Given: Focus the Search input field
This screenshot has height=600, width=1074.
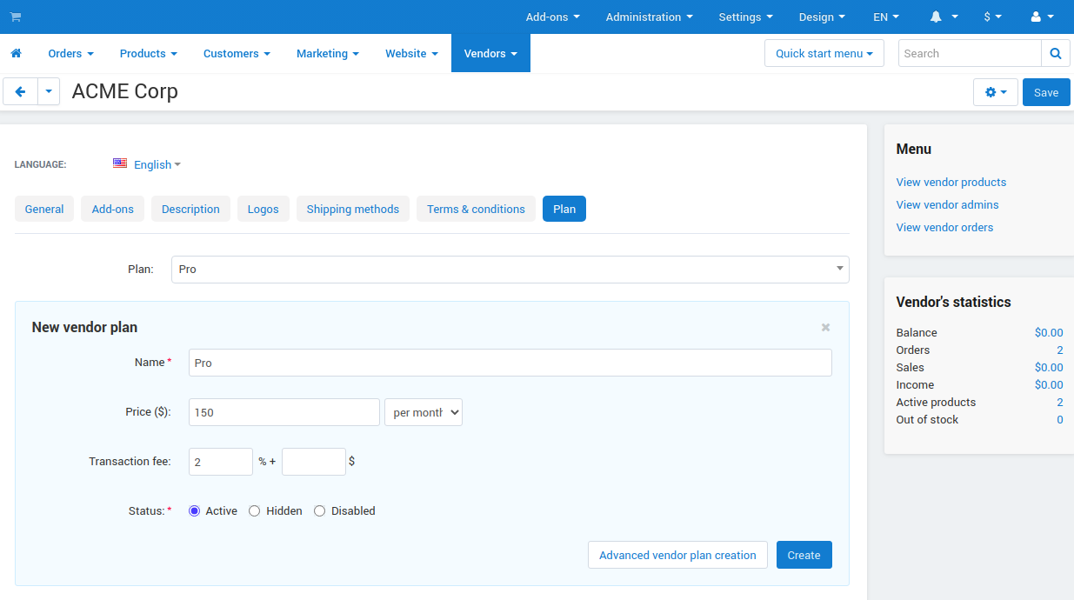Looking at the screenshot, I should pos(970,53).
